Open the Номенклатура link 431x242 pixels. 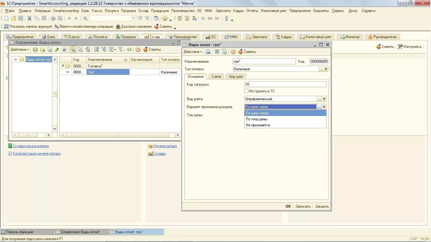(x=165, y=146)
